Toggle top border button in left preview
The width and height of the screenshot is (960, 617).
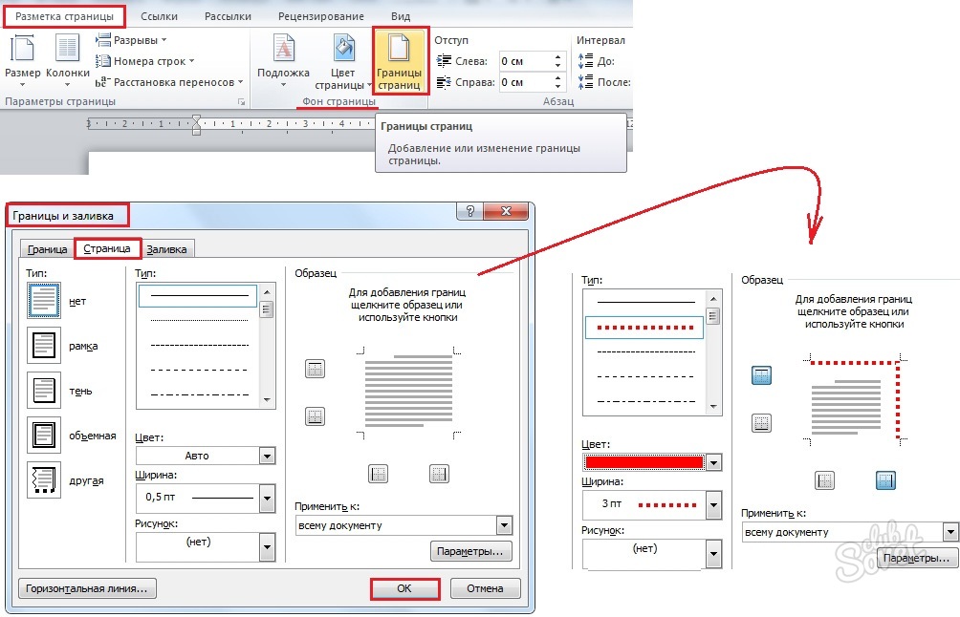pos(315,369)
